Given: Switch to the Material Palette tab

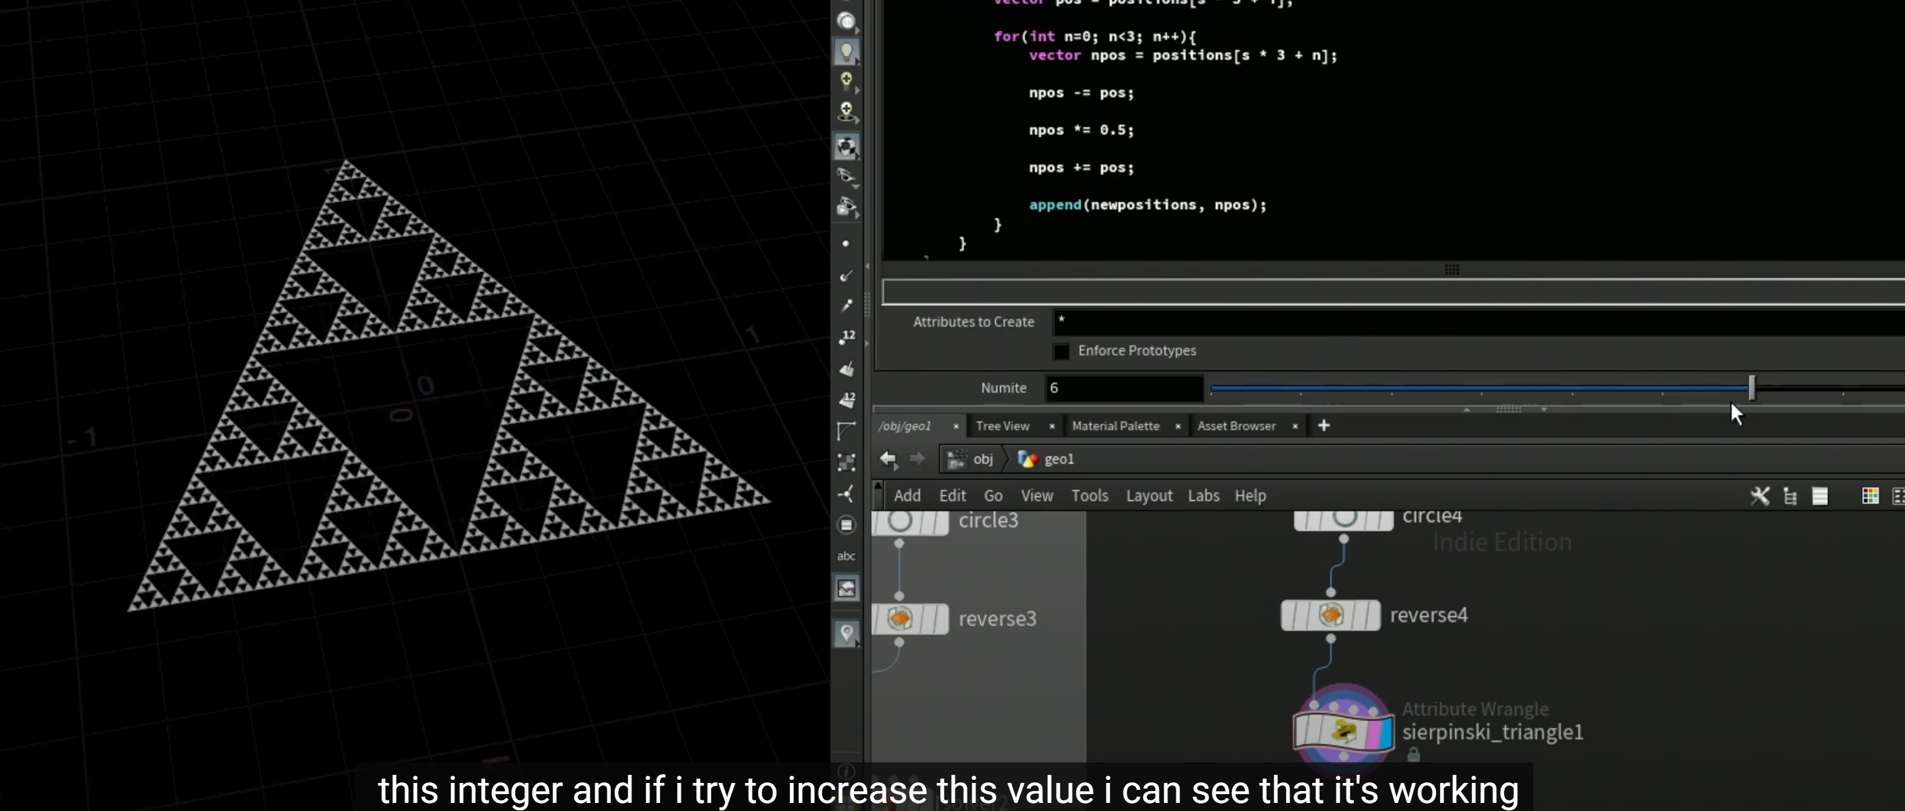Looking at the screenshot, I should 1115,426.
